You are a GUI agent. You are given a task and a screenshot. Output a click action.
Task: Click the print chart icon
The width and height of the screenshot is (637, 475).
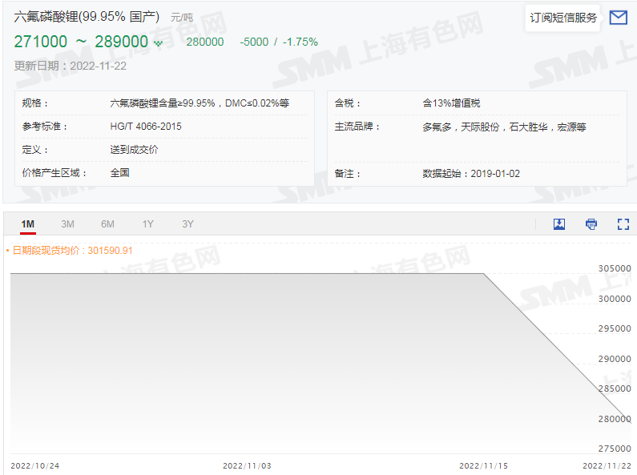click(x=591, y=224)
